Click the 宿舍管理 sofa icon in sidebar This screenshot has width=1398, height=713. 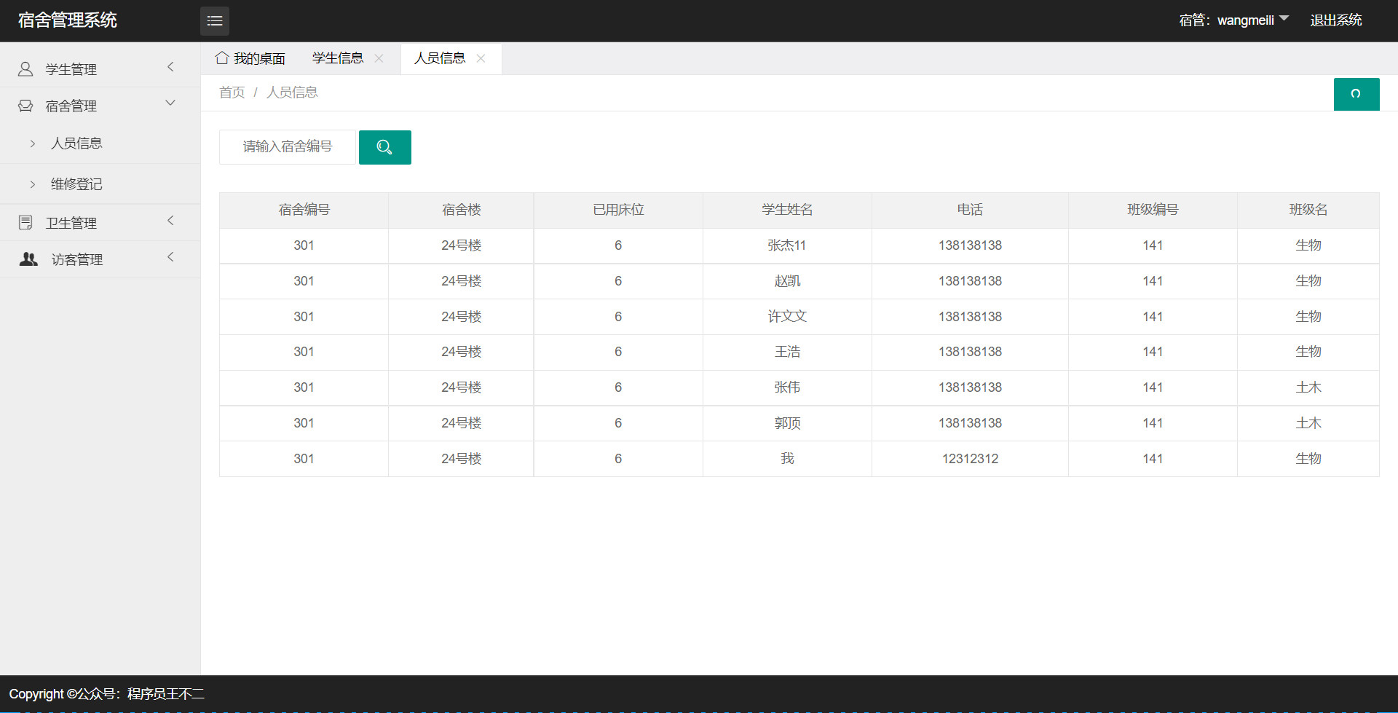click(x=25, y=105)
